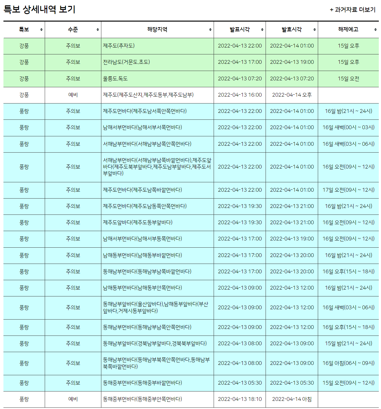This screenshot has height=409, width=381.
Task: Select the 17일 오전(09시 ~ 12시) release notice
Action: point(348,190)
